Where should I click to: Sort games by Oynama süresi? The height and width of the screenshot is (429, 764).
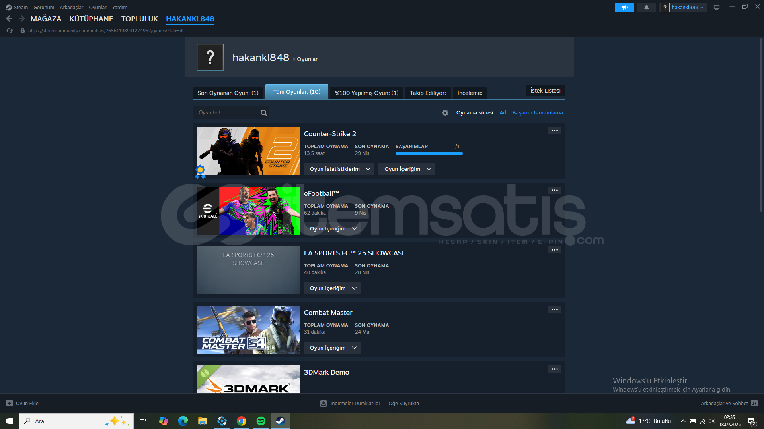(475, 113)
